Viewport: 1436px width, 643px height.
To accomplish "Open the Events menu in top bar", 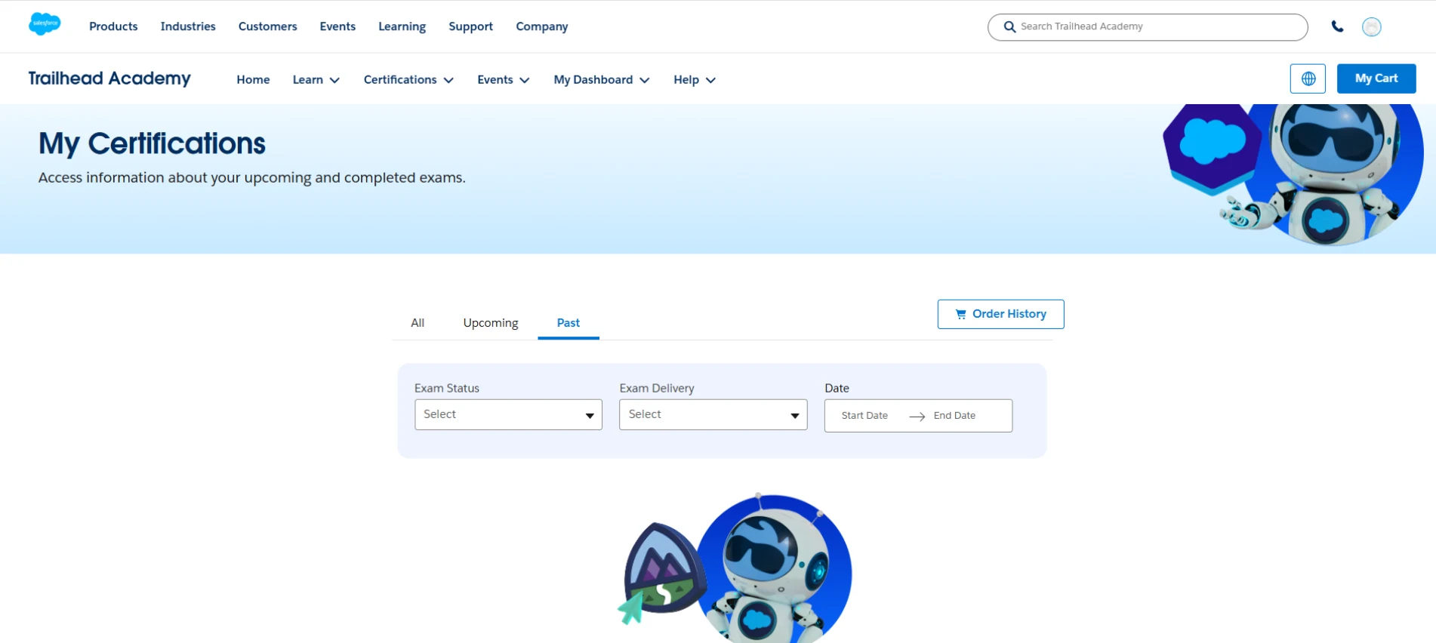I will coord(337,26).
